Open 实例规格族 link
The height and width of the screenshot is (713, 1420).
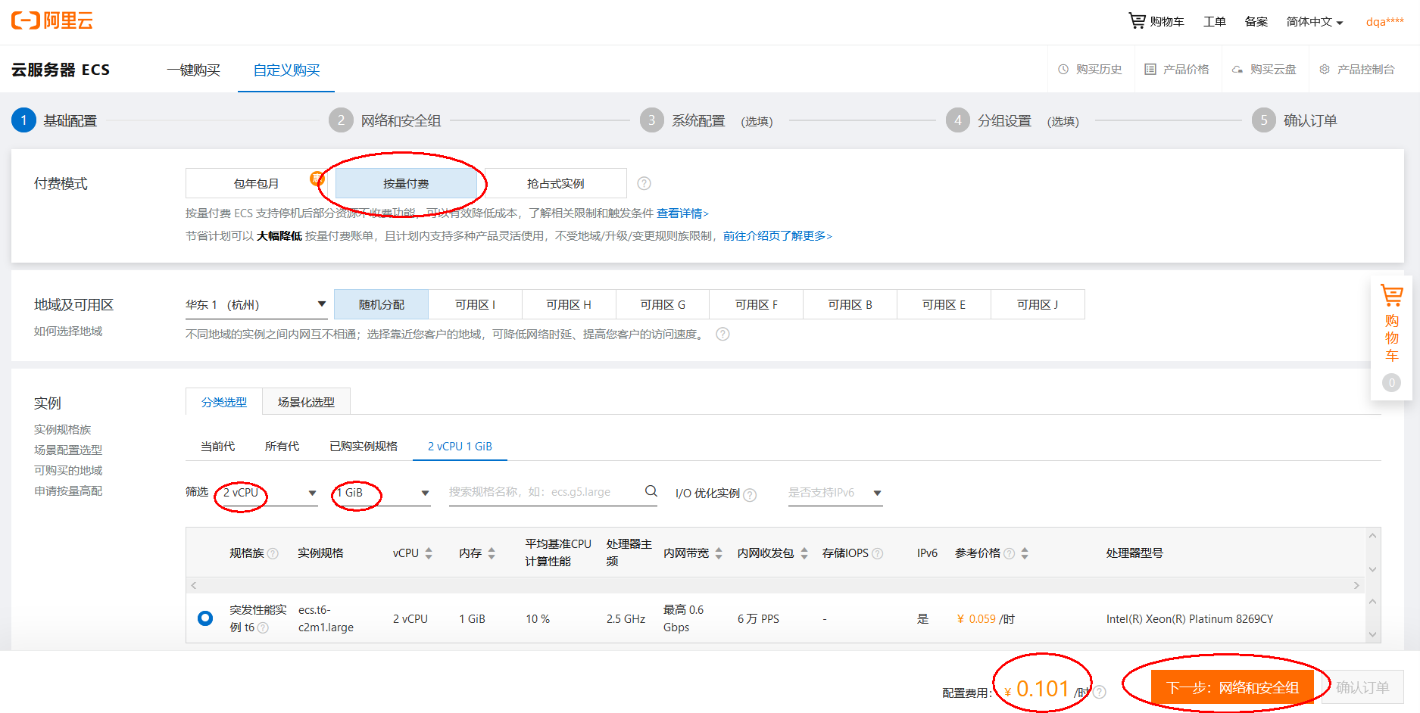pyautogui.click(x=62, y=429)
